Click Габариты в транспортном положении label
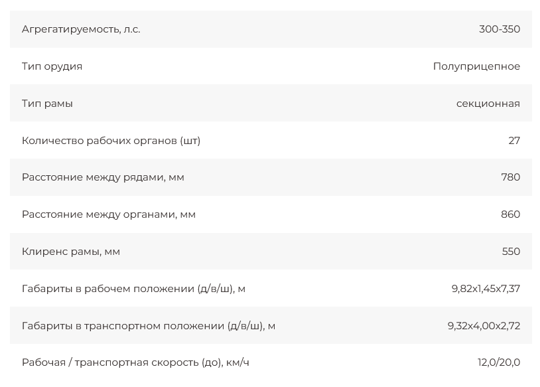This screenshot has width=540, height=387. click(x=149, y=326)
